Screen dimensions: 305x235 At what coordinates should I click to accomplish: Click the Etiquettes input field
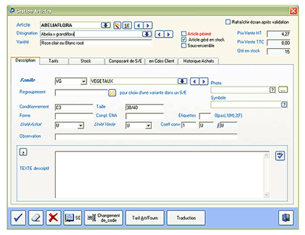pos(205,116)
